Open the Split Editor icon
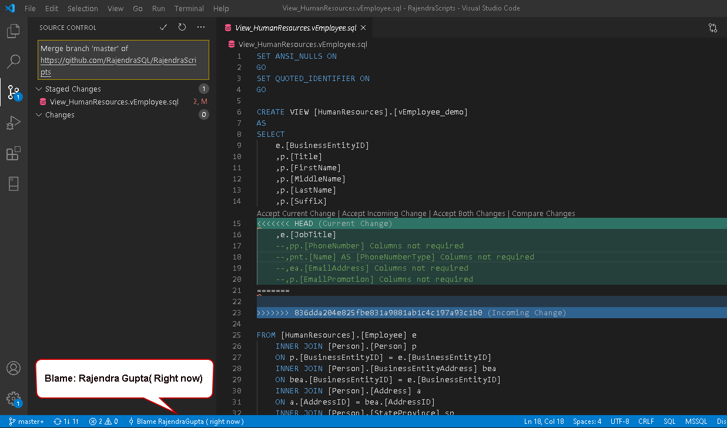The height and width of the screenshot is (428, 727). 712,28
